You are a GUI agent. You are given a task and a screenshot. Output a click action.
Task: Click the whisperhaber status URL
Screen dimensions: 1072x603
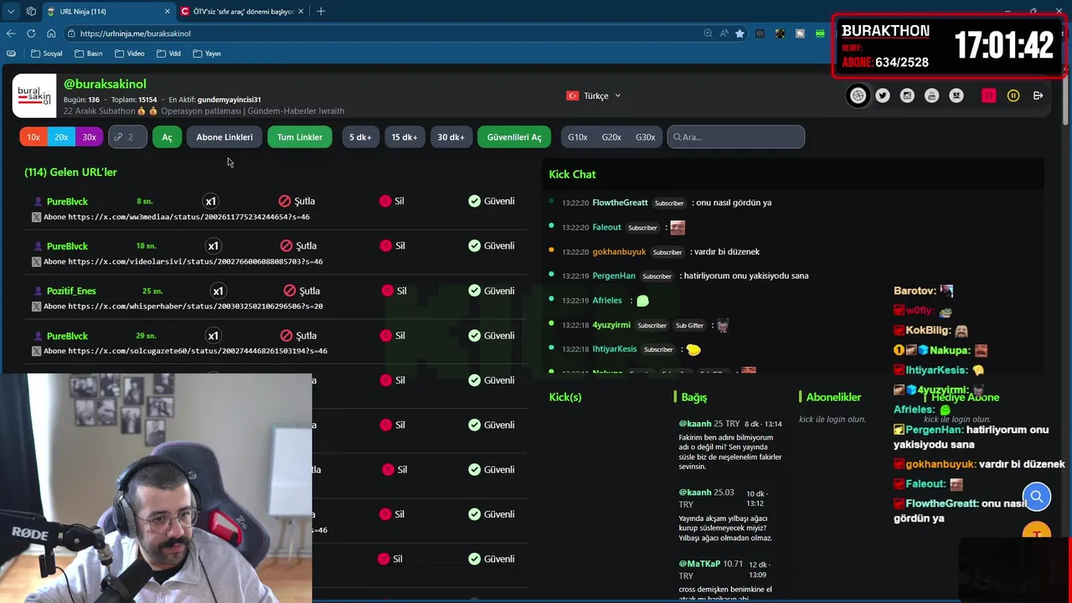[195, 307]
